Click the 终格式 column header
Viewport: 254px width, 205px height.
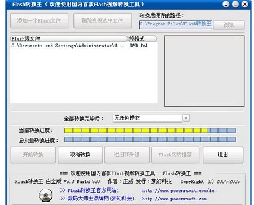pyautogui.click(x=142, y=38)
